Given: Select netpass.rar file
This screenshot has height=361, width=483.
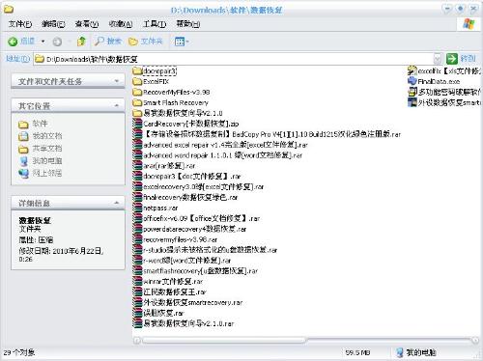Looking at the screenshot, I should click(x=156, y=208).
